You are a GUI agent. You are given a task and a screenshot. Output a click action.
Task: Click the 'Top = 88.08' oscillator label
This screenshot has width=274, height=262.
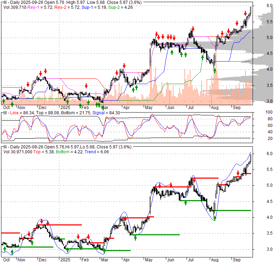47,113
